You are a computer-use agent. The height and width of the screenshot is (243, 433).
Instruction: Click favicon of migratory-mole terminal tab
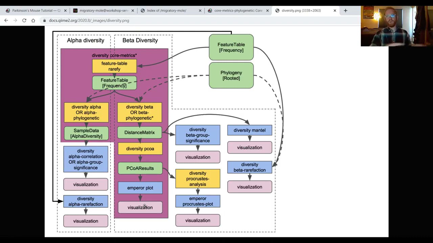click(x=75, y=10)
